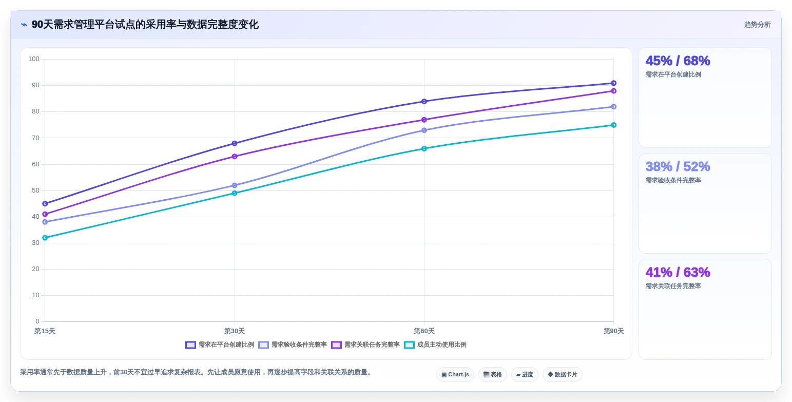
Task: Select the 进度 tag
Action: [x=525, y=375]
